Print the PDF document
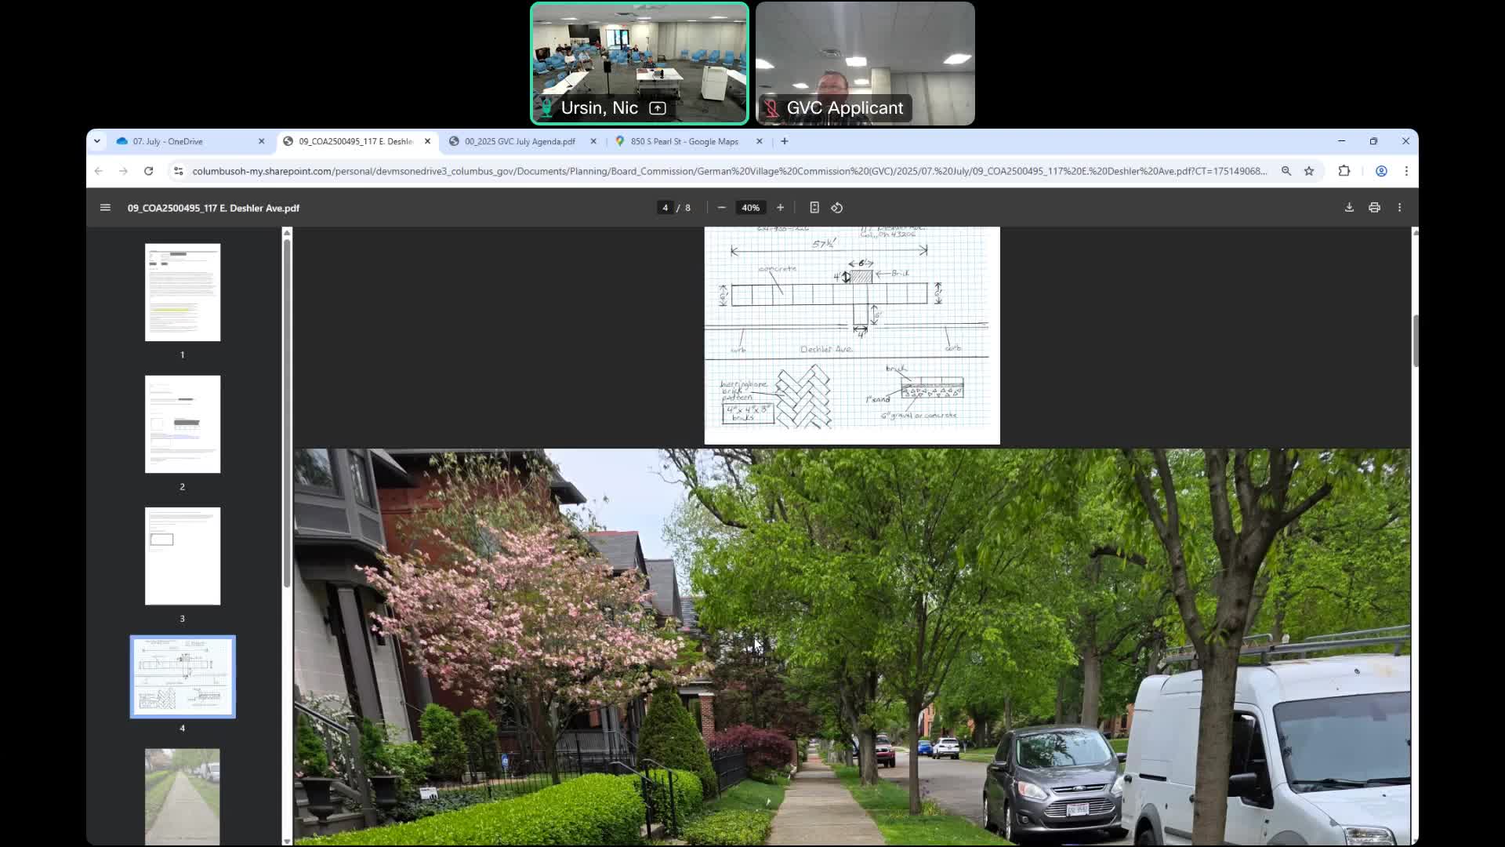This screenshot has height=847, width=1505. 1374,208
